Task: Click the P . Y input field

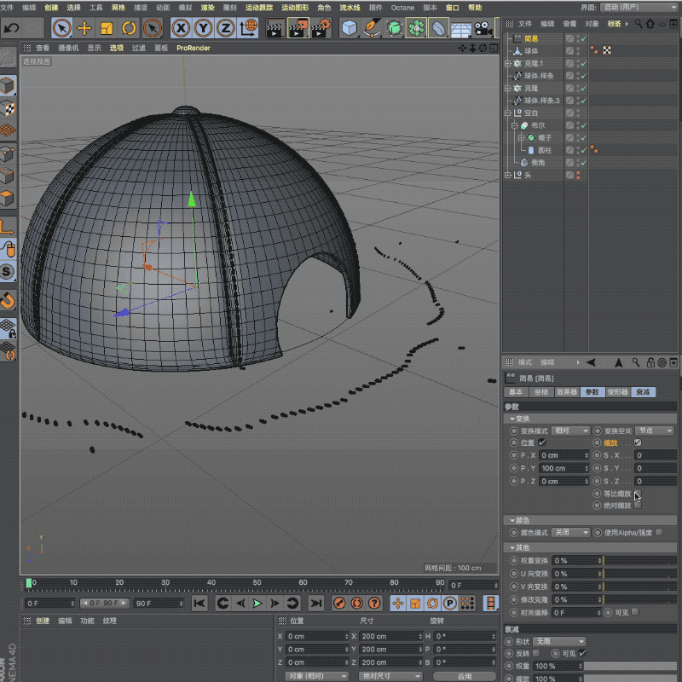Action: (563, 468)
